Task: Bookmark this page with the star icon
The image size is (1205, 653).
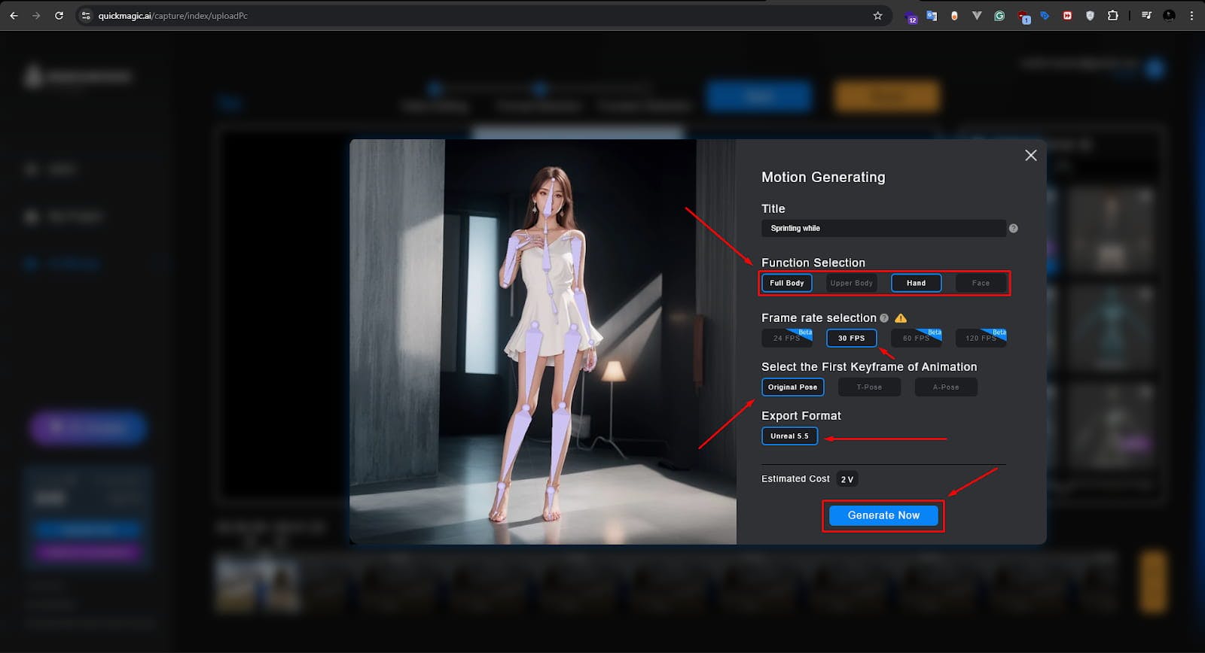Action: (x=877, y=15)
